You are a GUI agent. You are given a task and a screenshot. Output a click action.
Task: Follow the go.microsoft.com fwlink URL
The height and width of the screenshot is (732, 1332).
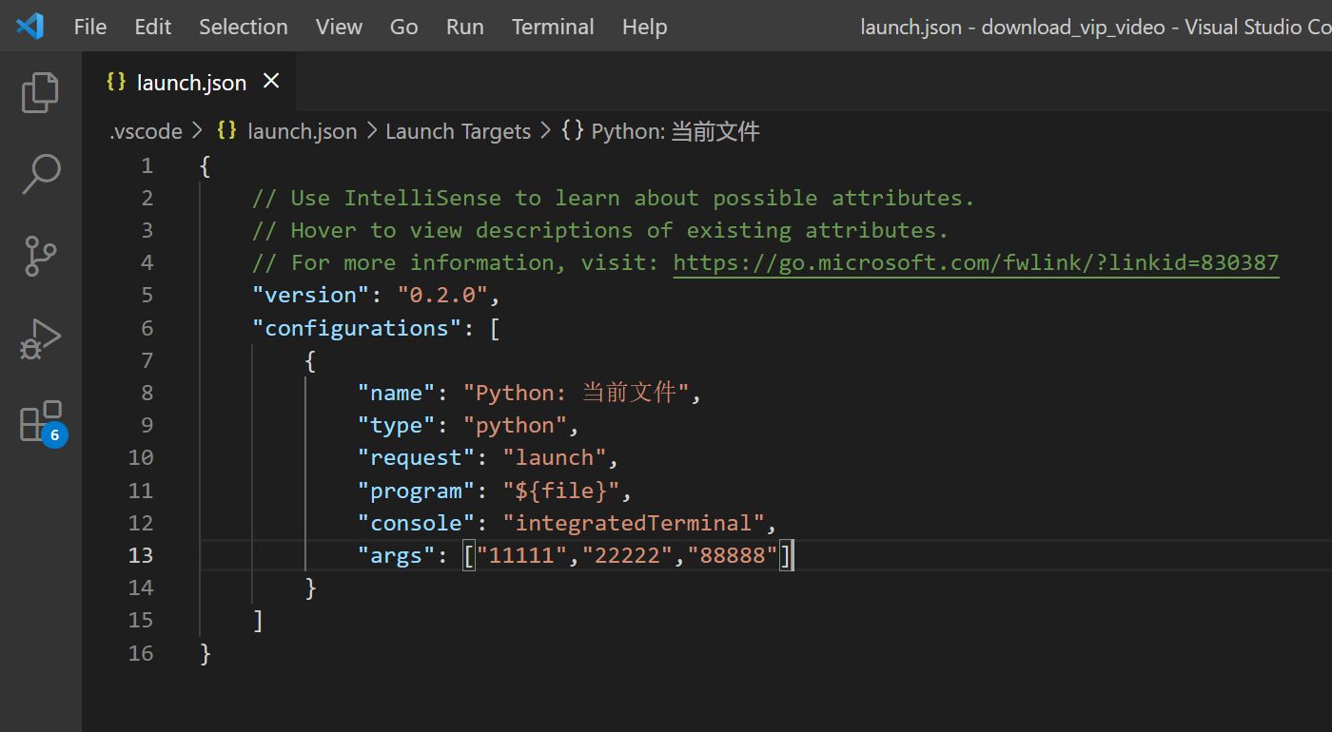click(976, 262)
